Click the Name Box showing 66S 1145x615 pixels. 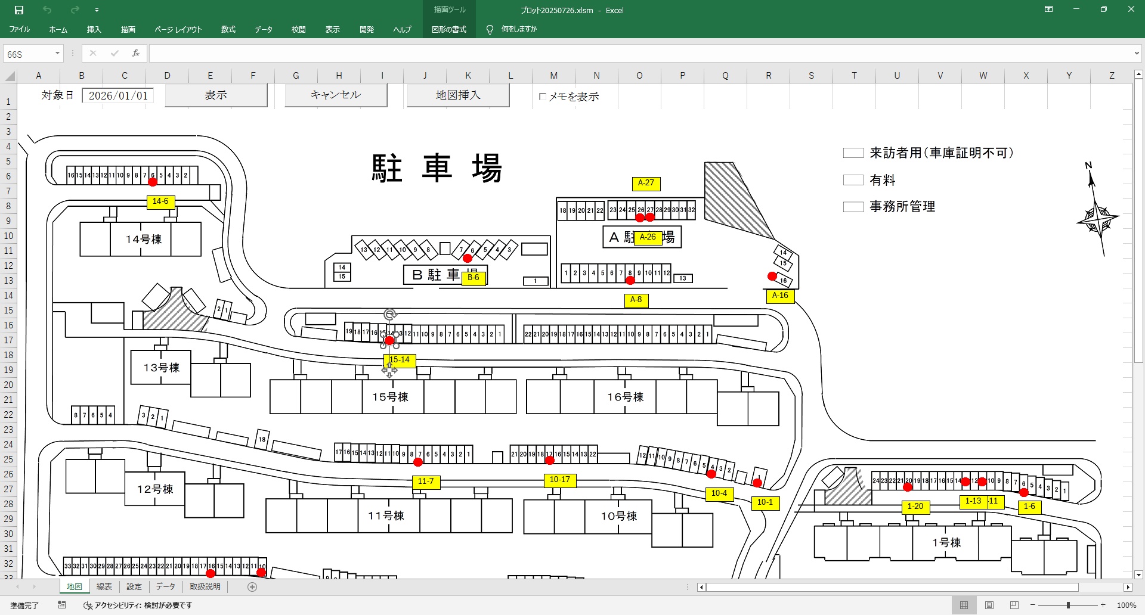[x=29, y=54]
